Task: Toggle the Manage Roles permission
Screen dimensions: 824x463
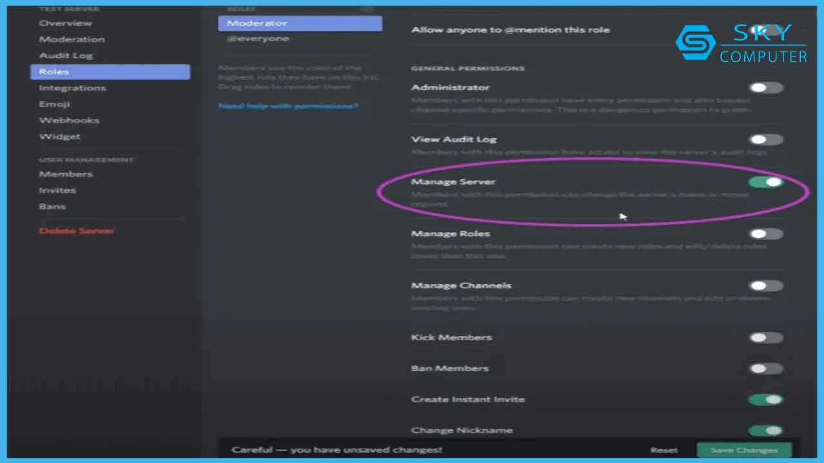Action: point(766,233)
